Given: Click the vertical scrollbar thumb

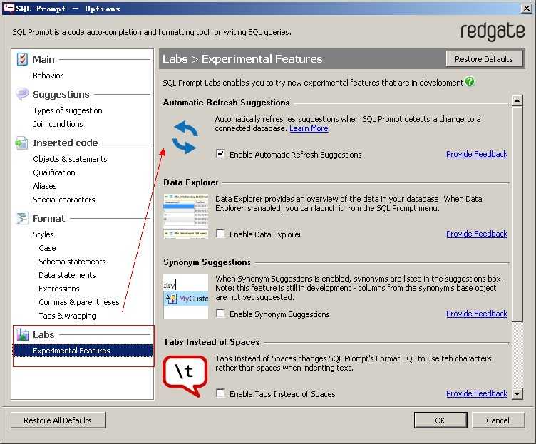Looking at the screenshot, I should tap(517, 214).
